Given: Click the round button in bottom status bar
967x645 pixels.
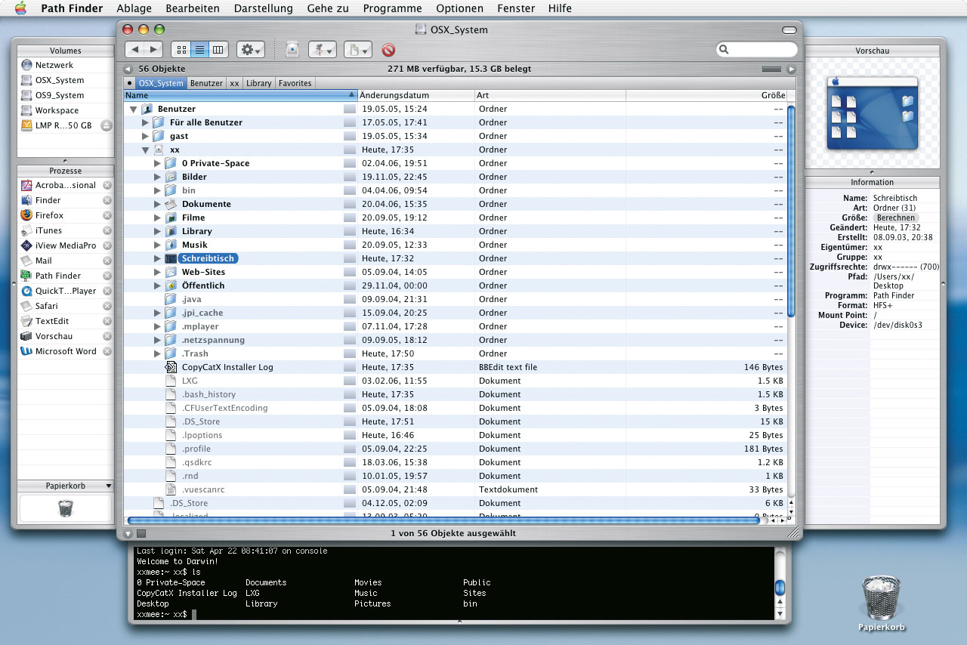Looking at the screenshot, I should [128, 533].
